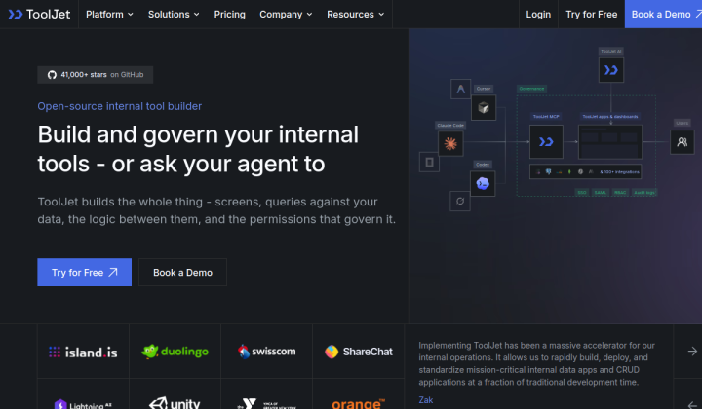Click the 100+ integrations bar in diagram

click(x=585, y=171)
